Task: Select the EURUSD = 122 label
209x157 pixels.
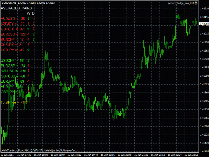Action: [13, 34]
